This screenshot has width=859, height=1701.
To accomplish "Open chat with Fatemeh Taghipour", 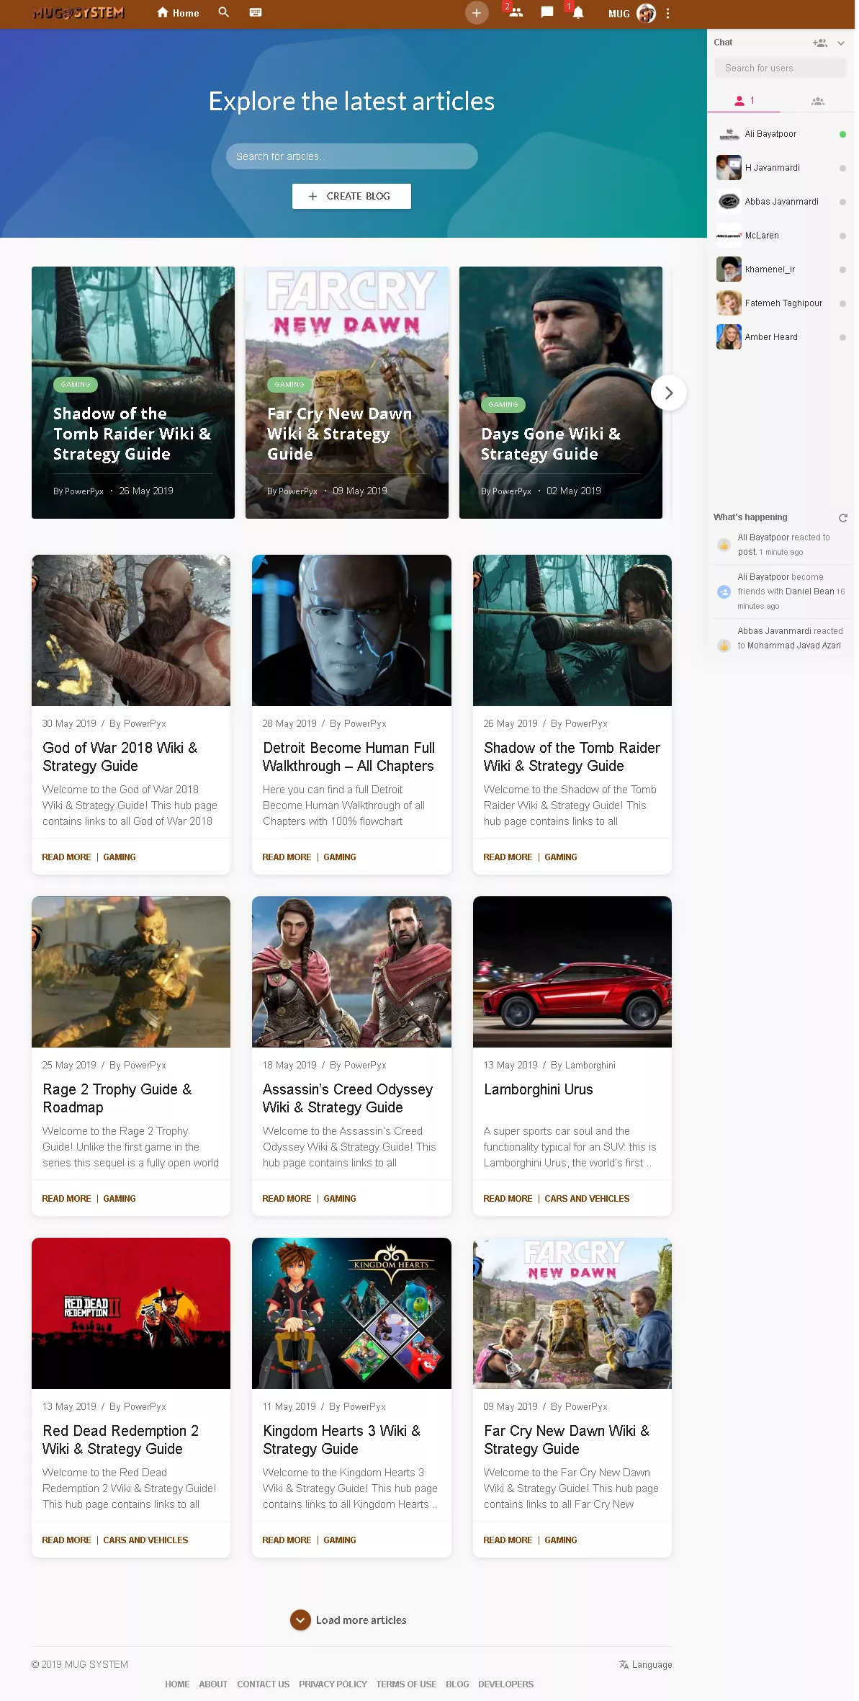I will [781, 303].
